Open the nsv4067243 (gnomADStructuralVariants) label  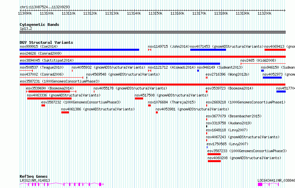[x=243, y=137]
